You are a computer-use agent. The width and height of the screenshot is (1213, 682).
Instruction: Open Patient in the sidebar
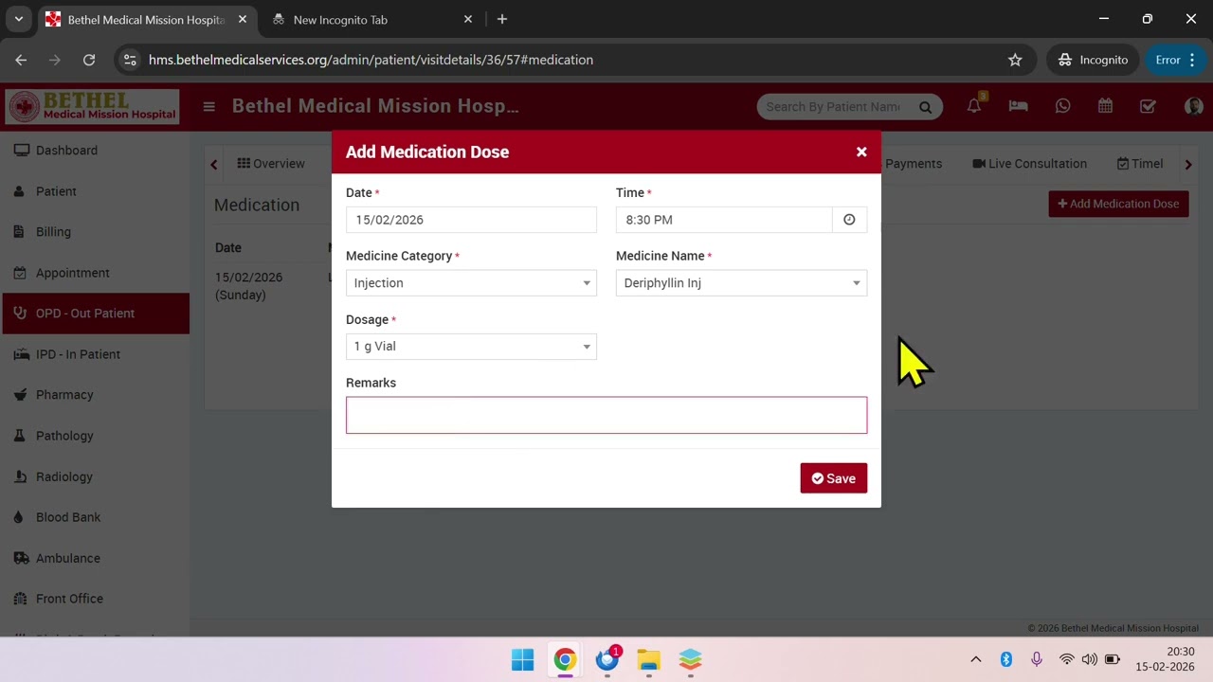click(x=95, y=191)
